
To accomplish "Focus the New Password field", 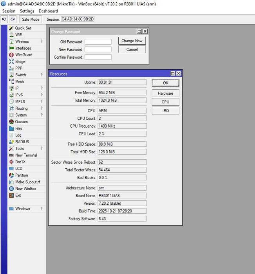I will click(98, 49).
